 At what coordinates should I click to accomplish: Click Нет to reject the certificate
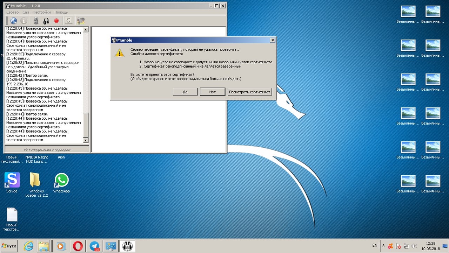pyautogui.click(x=212, y=92)
